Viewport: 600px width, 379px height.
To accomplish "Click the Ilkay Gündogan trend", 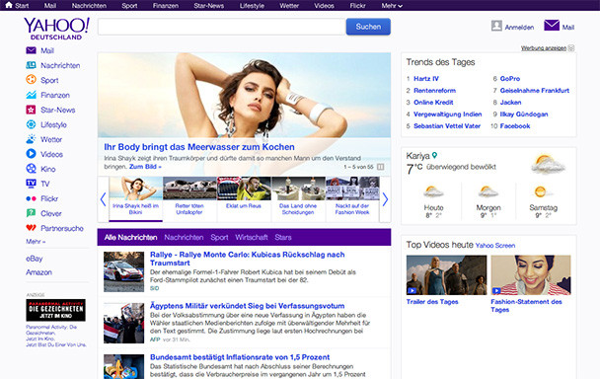I will [524, 114].
